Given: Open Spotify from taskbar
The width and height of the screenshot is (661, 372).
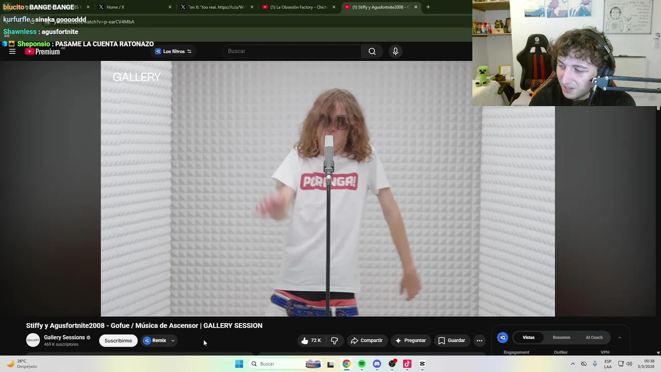Looking at the screenshot, I should (361, 364).
